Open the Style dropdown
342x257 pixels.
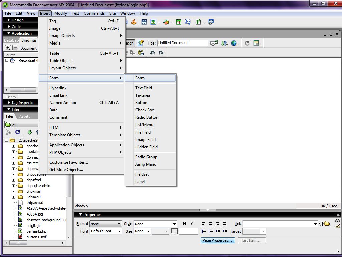pos(155,224)
